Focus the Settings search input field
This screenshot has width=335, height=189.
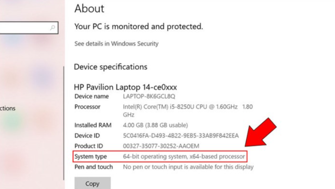[x=24, y=27]
